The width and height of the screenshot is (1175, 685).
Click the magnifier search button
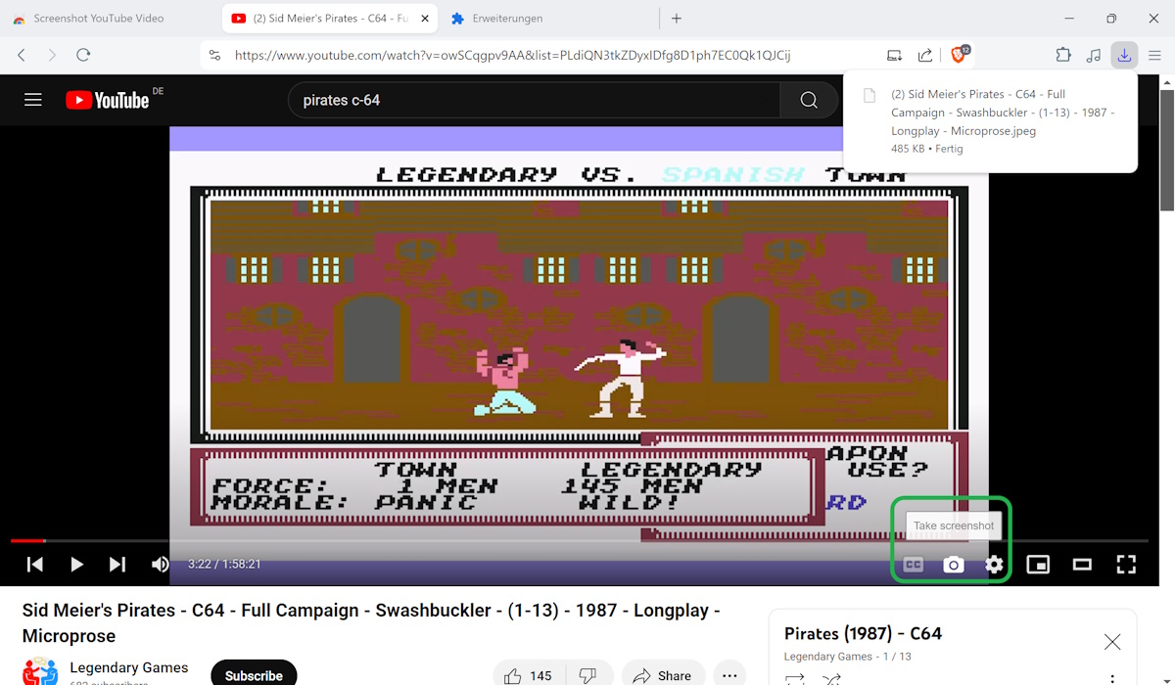[809, 100]
